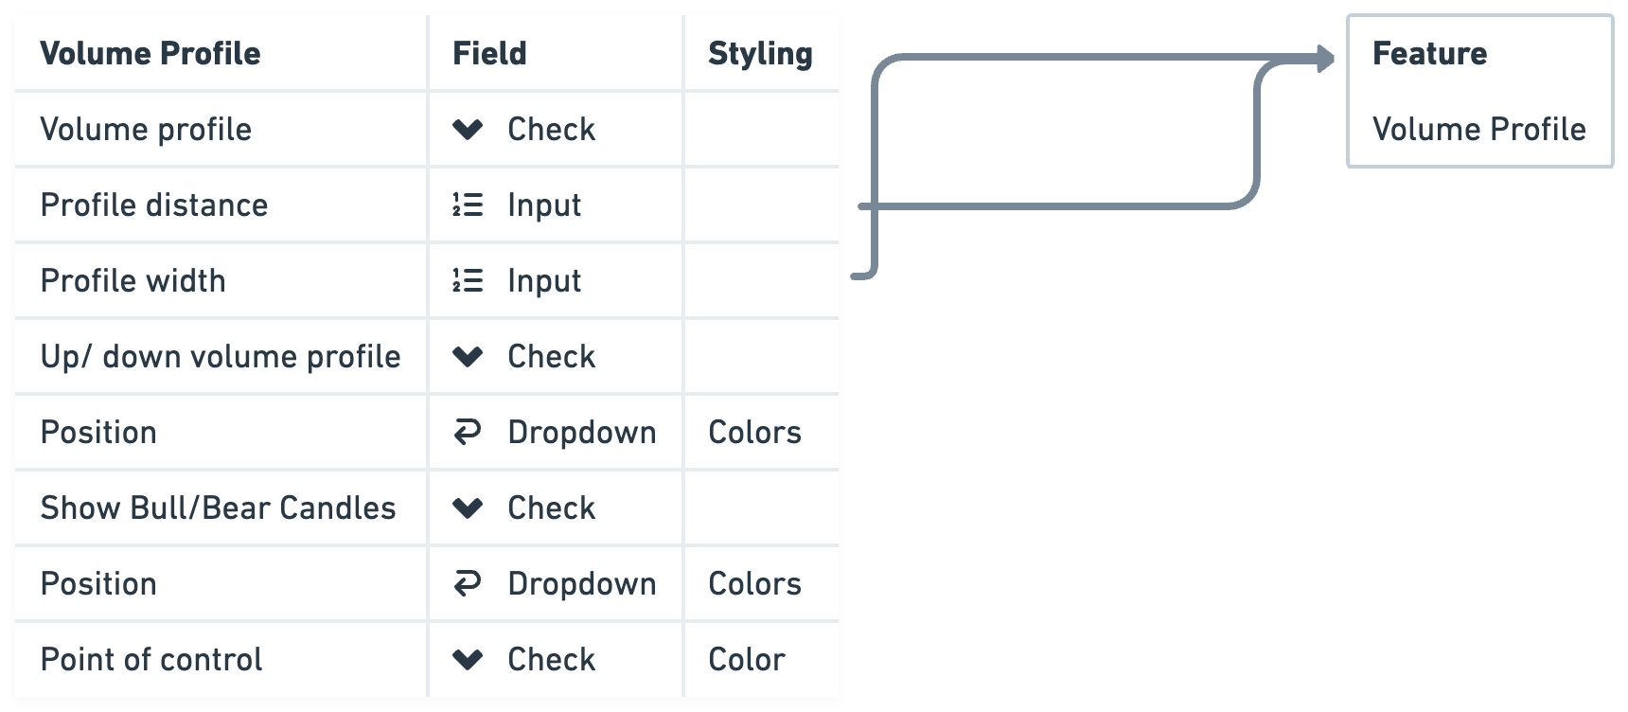The image size is (1628, 712).
Task: Open the Volume Profile entry in Feature box
Action: tap(1478, 129)
